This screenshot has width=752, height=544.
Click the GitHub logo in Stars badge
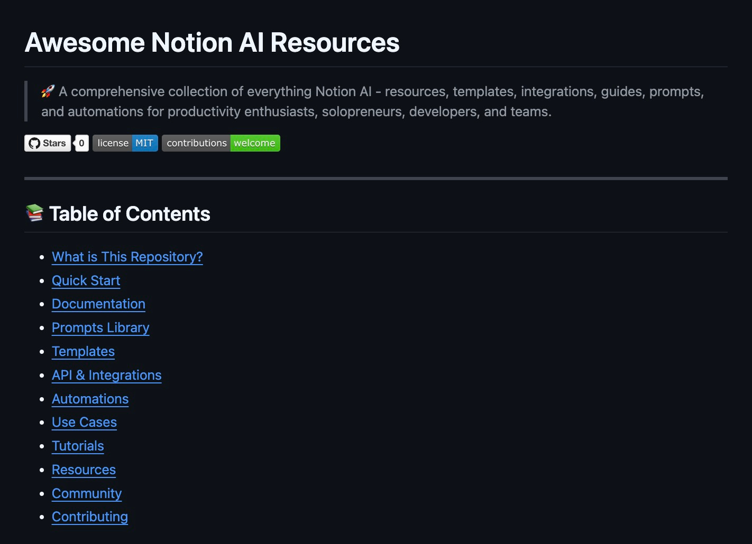(x=34, y=143)
